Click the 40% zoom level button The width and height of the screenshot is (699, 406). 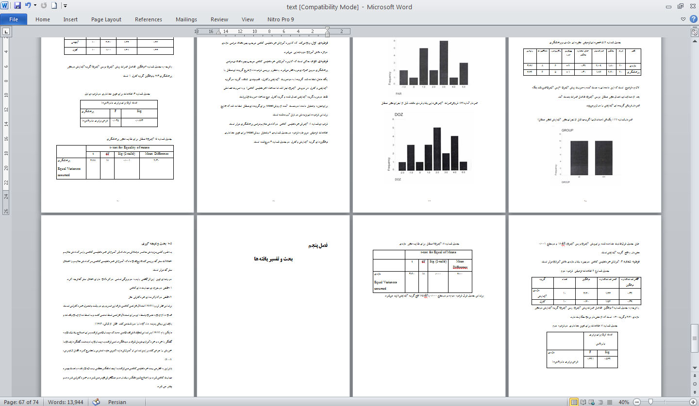[623, 402]
